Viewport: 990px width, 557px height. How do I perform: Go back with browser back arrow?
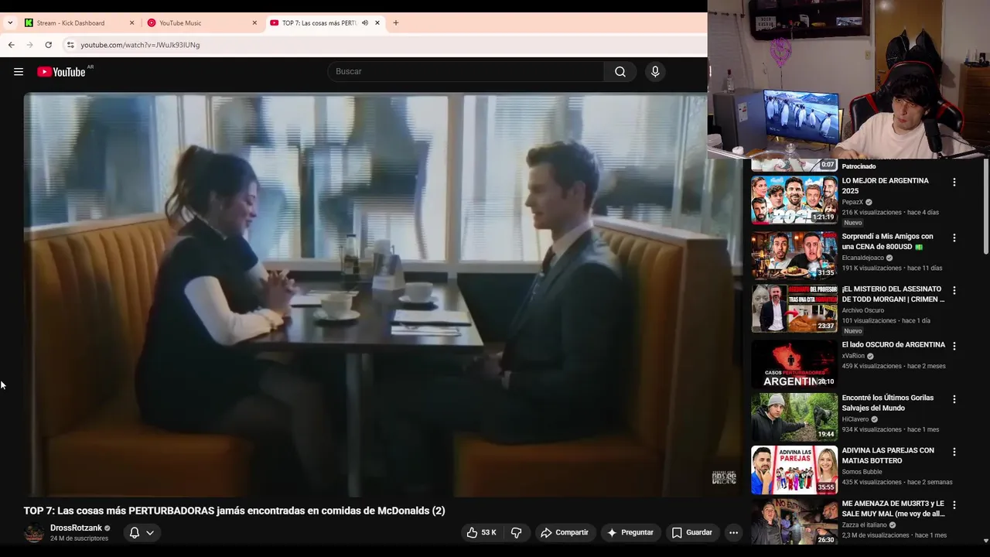coord(11,45)
